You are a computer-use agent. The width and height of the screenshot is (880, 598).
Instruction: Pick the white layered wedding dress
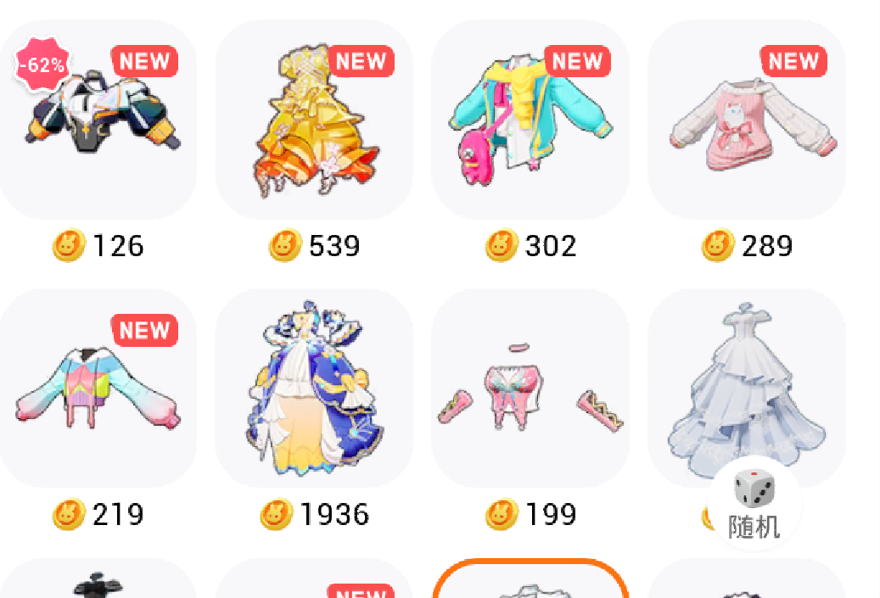pyautogui.click(x=747, y=388)
